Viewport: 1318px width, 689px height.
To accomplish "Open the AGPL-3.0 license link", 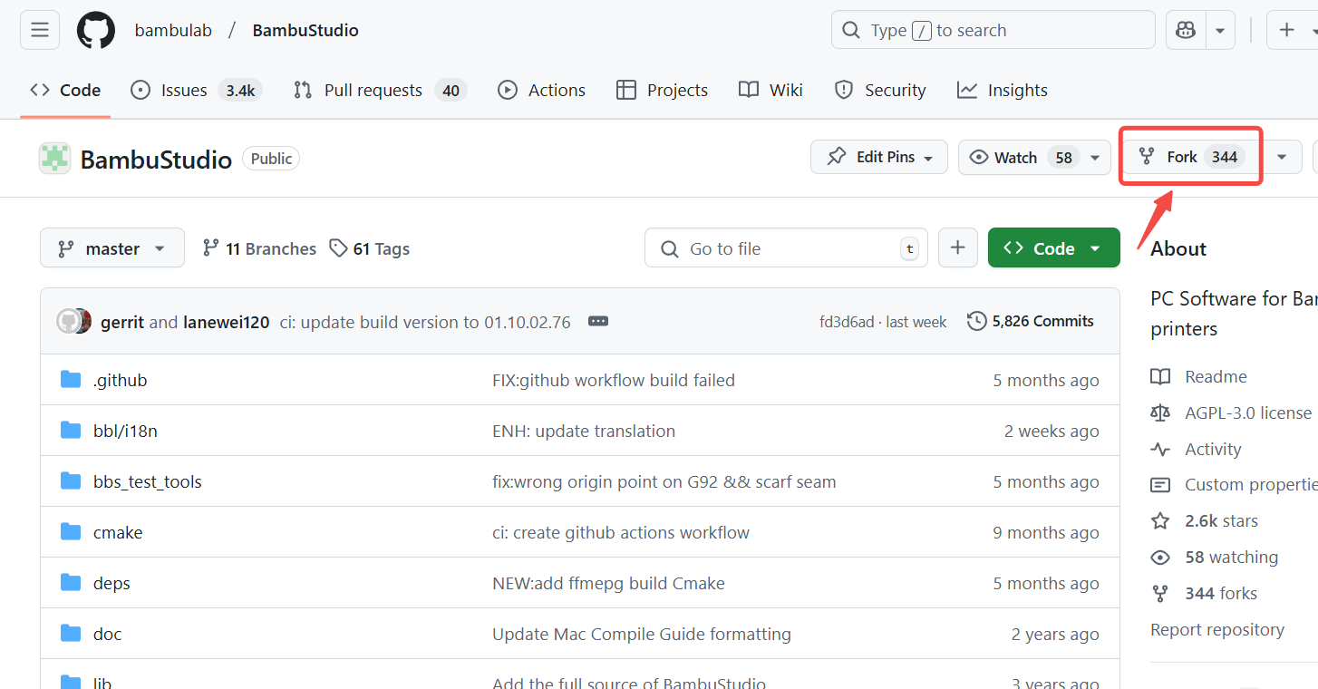I will coord(1231,412).
